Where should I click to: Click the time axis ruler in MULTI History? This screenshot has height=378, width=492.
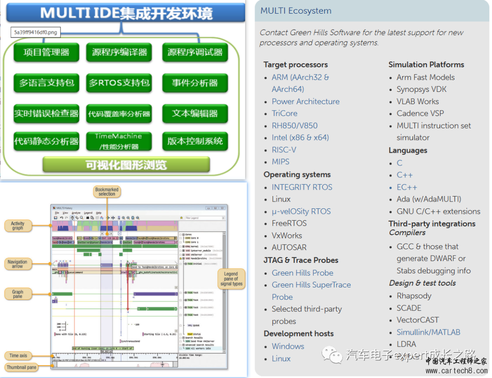click(x=115, y=357)
